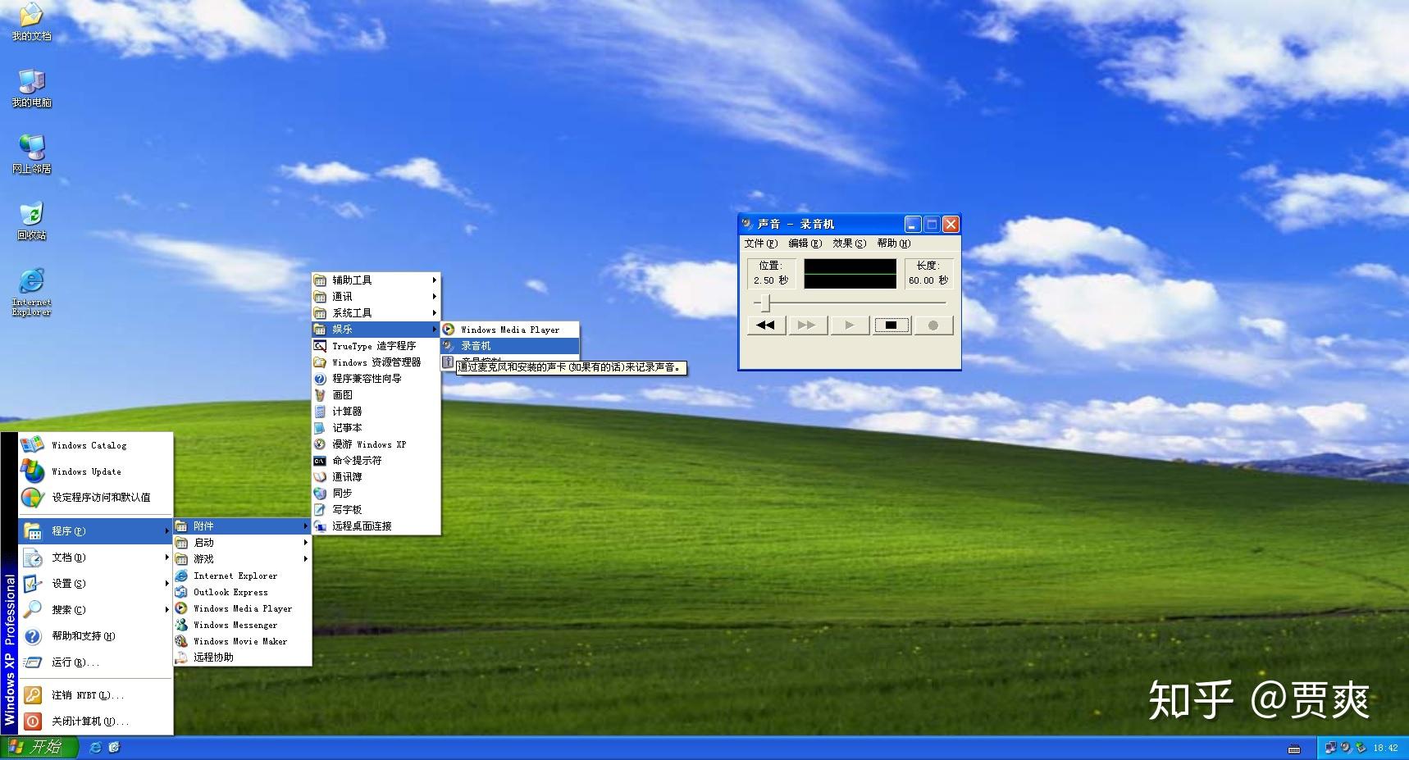1409x760 pixels.
Task: Select the 我的电脑 desktop icon
Action: (x=31, y=89)
